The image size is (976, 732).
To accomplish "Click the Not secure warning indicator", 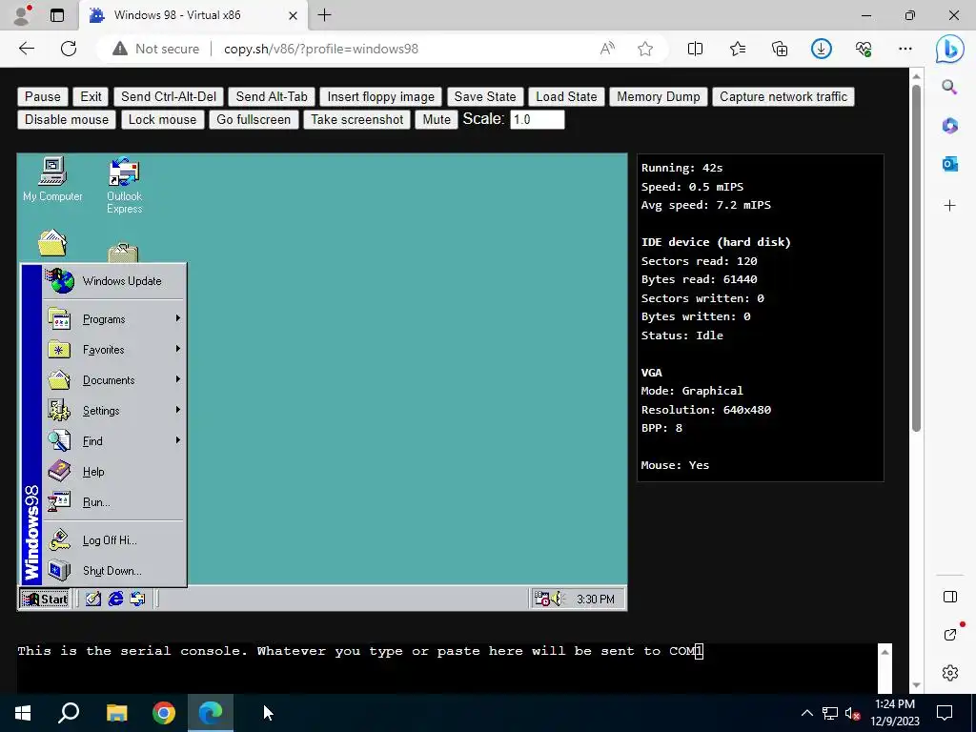I will (155, 49).
